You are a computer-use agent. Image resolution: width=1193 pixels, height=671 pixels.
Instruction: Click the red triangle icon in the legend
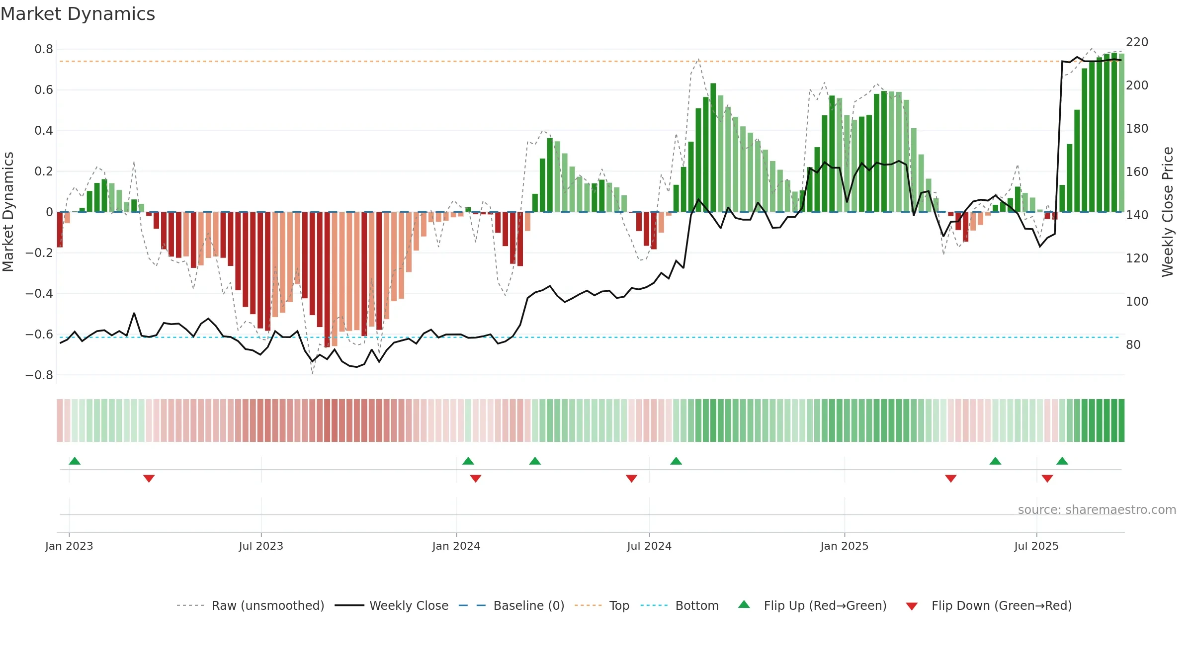pos(912,606)
